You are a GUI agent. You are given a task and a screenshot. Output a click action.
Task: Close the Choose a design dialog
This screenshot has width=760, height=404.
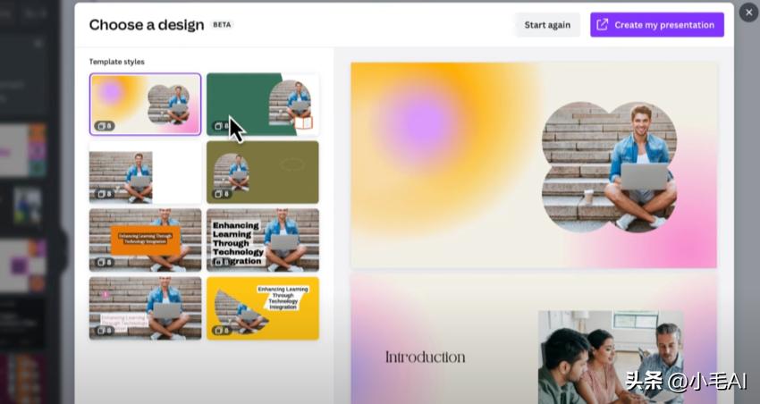coord(749,13)
